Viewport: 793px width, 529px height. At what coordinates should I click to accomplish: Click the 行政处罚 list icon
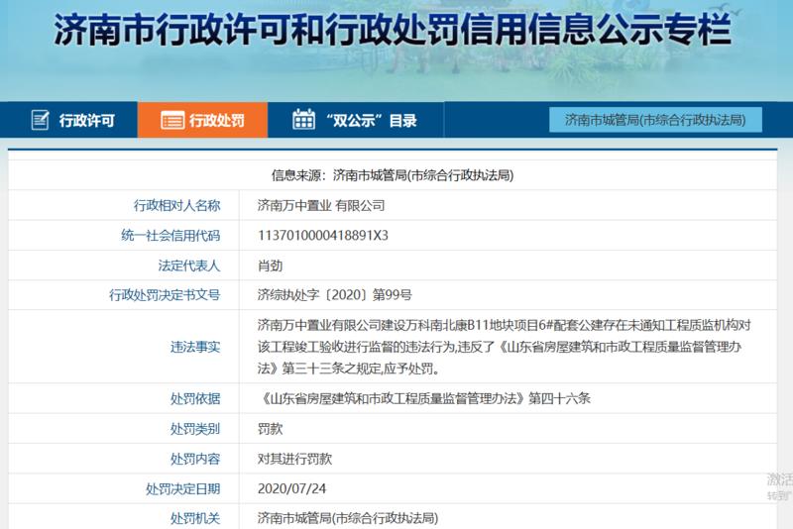(x=172, y=120)
